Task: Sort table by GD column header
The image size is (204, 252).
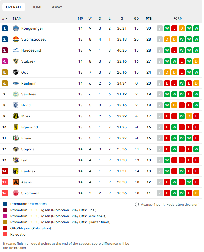Action: [x=136, y=19]
